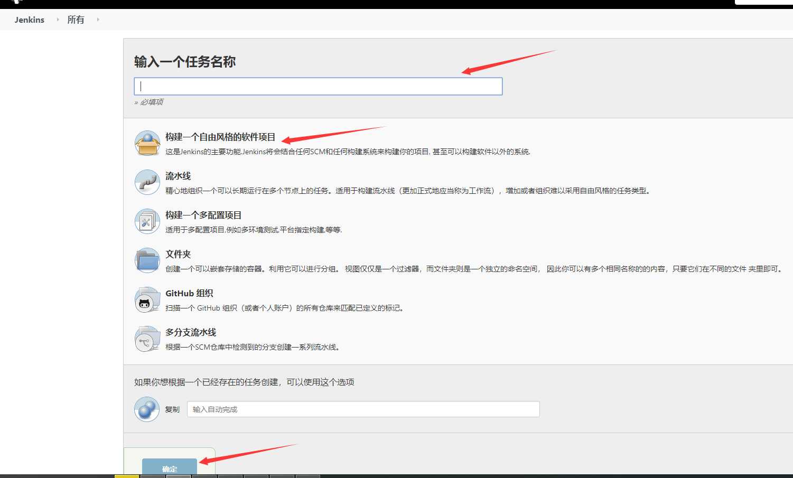This screenshot has width=793, height=478.
Task: Click the freestyle project description text
Action: (348, 152)
